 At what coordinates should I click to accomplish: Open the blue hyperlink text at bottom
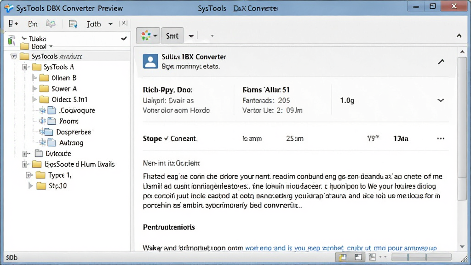[x=341, y=248]
